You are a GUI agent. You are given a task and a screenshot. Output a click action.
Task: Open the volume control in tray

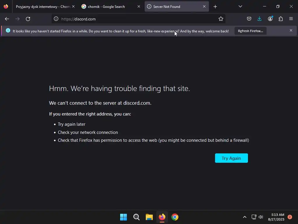click(x=260, y=217)
